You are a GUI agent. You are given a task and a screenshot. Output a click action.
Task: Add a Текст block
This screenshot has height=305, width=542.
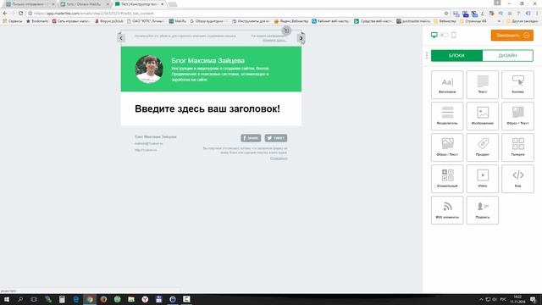(482, 85)
